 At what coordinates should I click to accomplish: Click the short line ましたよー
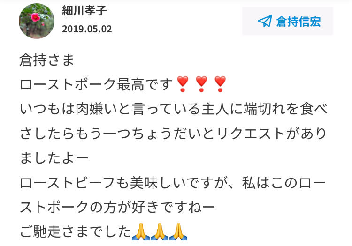(x=54, y=158)
